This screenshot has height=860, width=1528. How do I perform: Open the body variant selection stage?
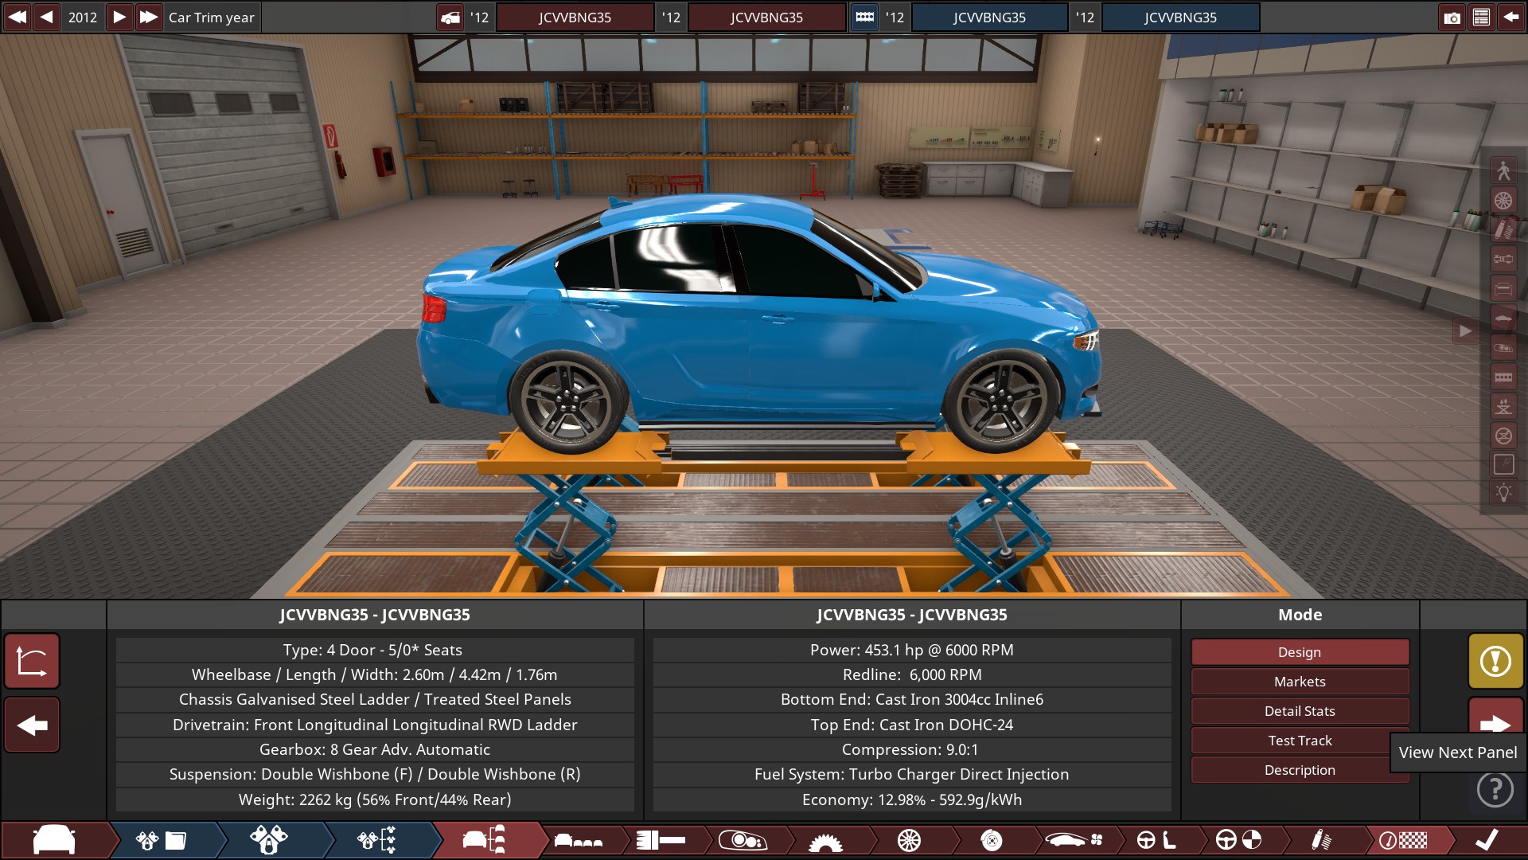coord(578,840)
